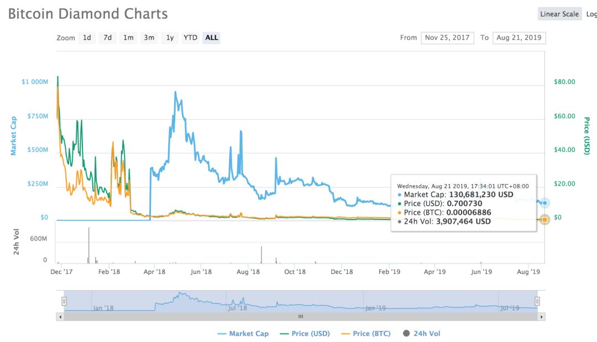Toggle Price (USD) series in legend
This screenshot has height=342, width=597.
(x=305, y=334)
